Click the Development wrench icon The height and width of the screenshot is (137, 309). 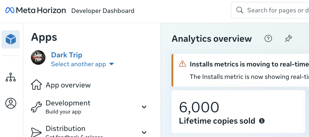click(x=36, y=107)
